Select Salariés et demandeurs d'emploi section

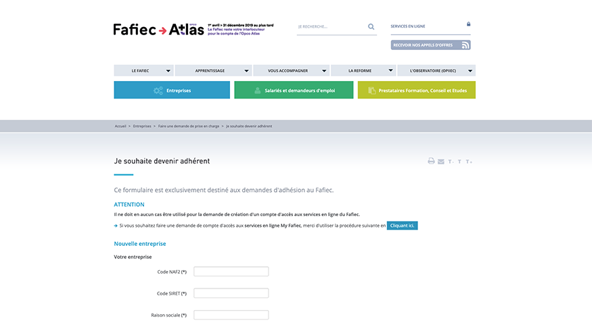click(294, 90)
